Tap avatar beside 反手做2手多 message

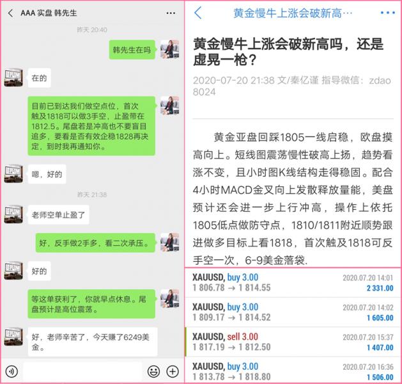point(170,243)
